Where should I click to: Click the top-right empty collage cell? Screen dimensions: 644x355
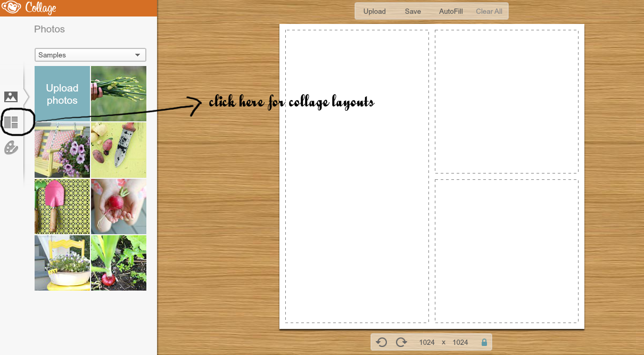point(506,102)
